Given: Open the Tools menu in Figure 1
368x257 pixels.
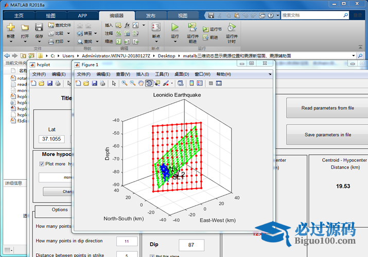Looking at the screenshot, I should point(162,74).
